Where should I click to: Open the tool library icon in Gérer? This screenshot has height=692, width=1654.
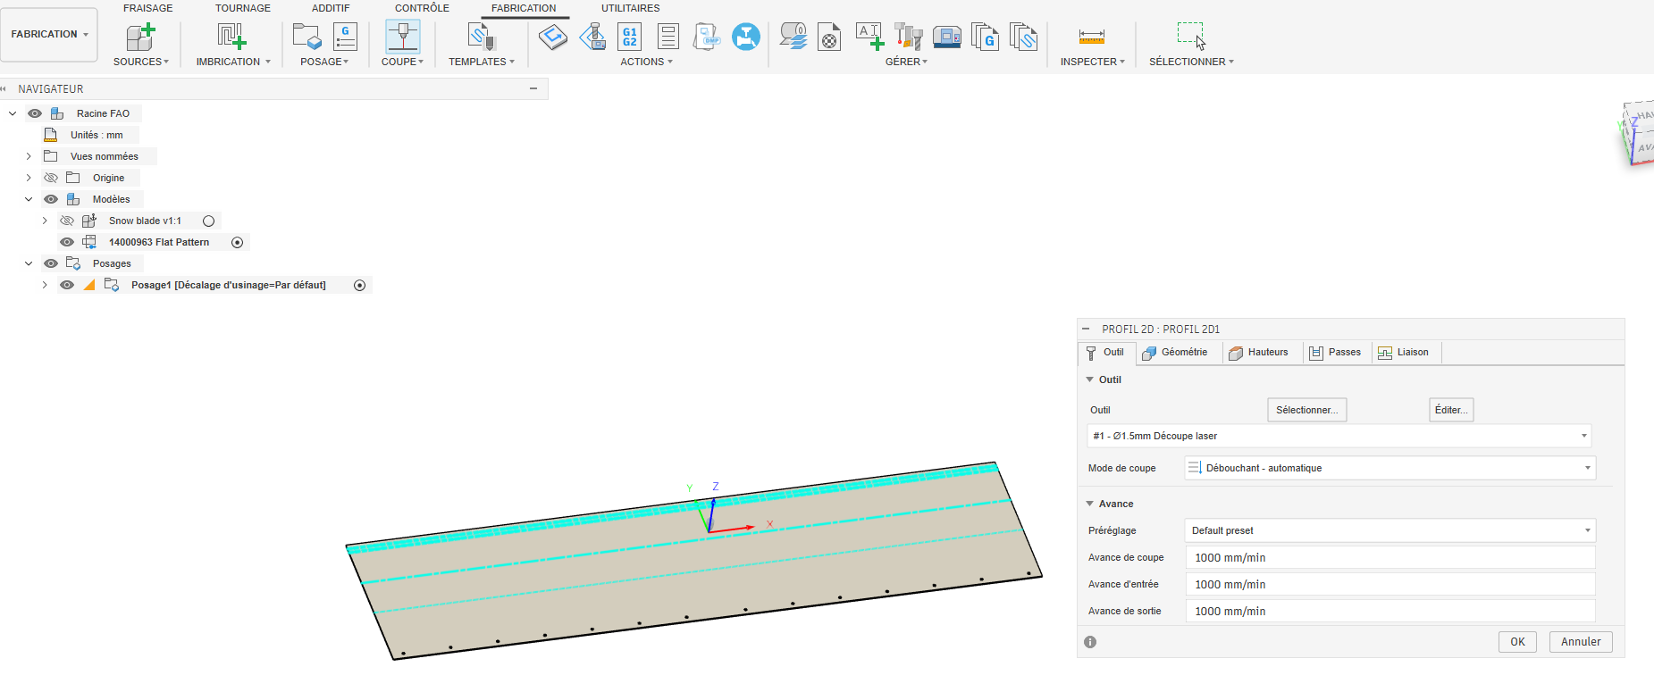tap(908, 37)
